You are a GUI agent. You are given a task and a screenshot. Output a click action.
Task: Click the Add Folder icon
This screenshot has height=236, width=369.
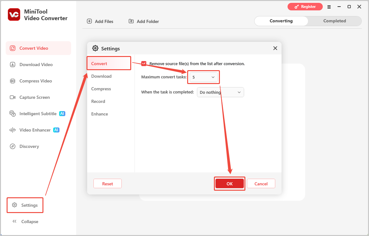coord(131,21)
